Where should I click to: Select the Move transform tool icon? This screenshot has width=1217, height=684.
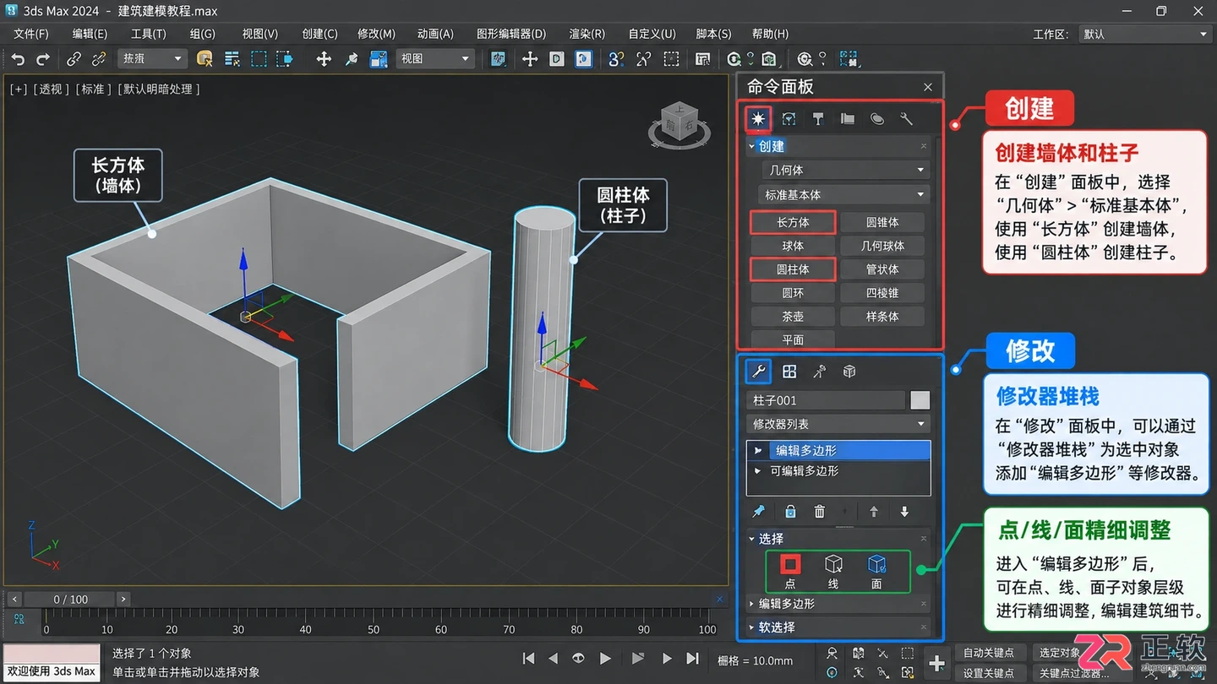pyautogui.click(x=324, y=59)
